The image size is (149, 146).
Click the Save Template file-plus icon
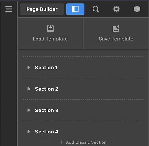[116, 29]
